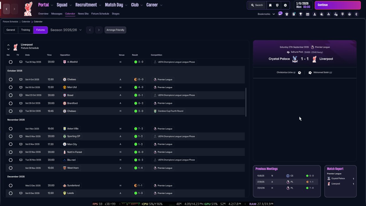Select the Aston Villa fixture radio button
The height and width of the screenshot is (206, 366).
(11, 129)
